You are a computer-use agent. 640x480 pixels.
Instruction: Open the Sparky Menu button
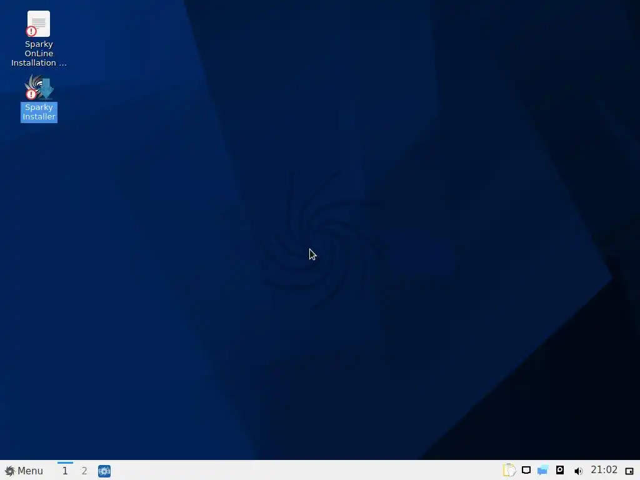tap(24, 471)
